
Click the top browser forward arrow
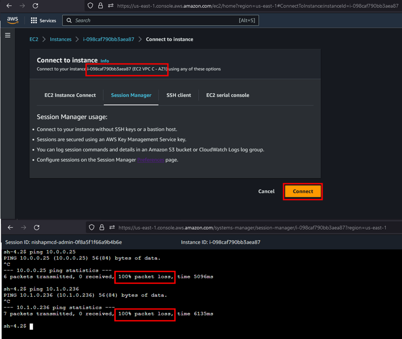pos(21,6)
